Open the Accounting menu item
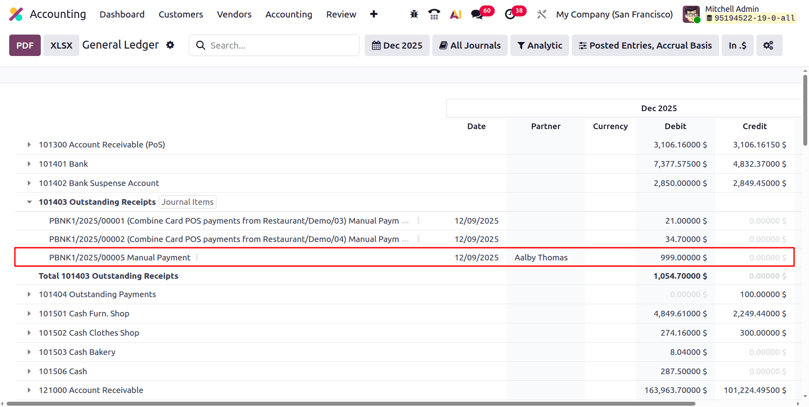The height and width of the screenshot is (407, 809). 289,14
